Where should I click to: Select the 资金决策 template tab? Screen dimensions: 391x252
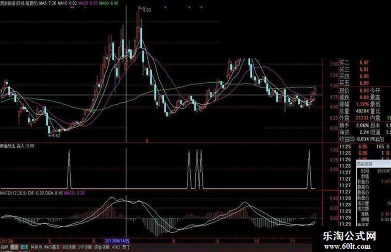102,247
